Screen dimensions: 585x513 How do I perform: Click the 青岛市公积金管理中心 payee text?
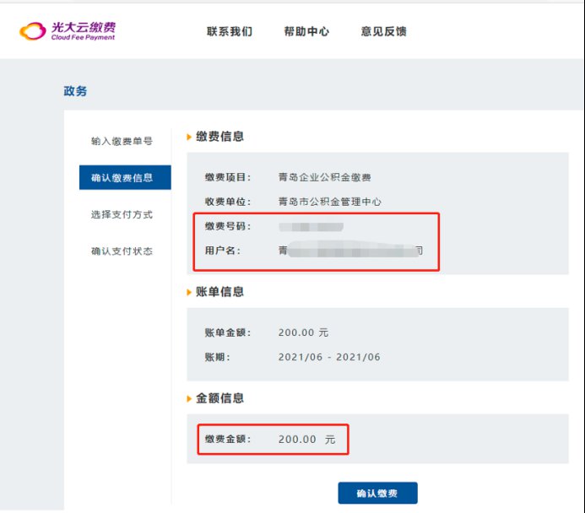[x=330, y=202]
